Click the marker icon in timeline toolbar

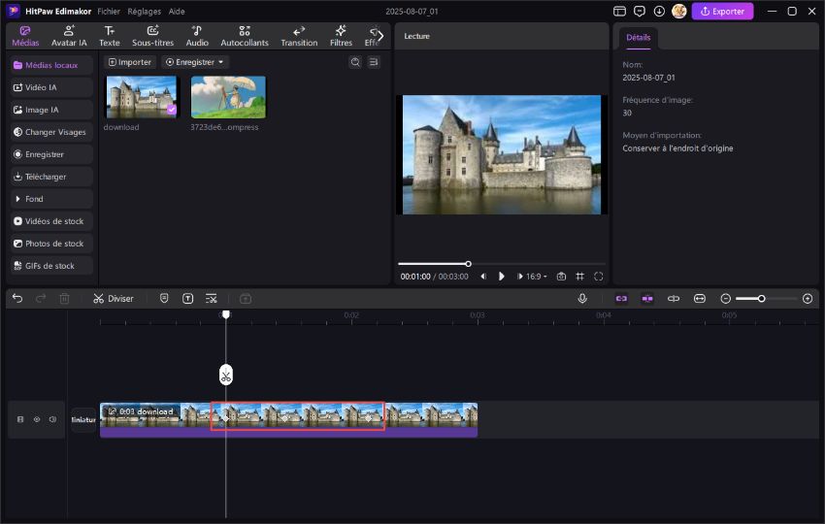[164, 298]
